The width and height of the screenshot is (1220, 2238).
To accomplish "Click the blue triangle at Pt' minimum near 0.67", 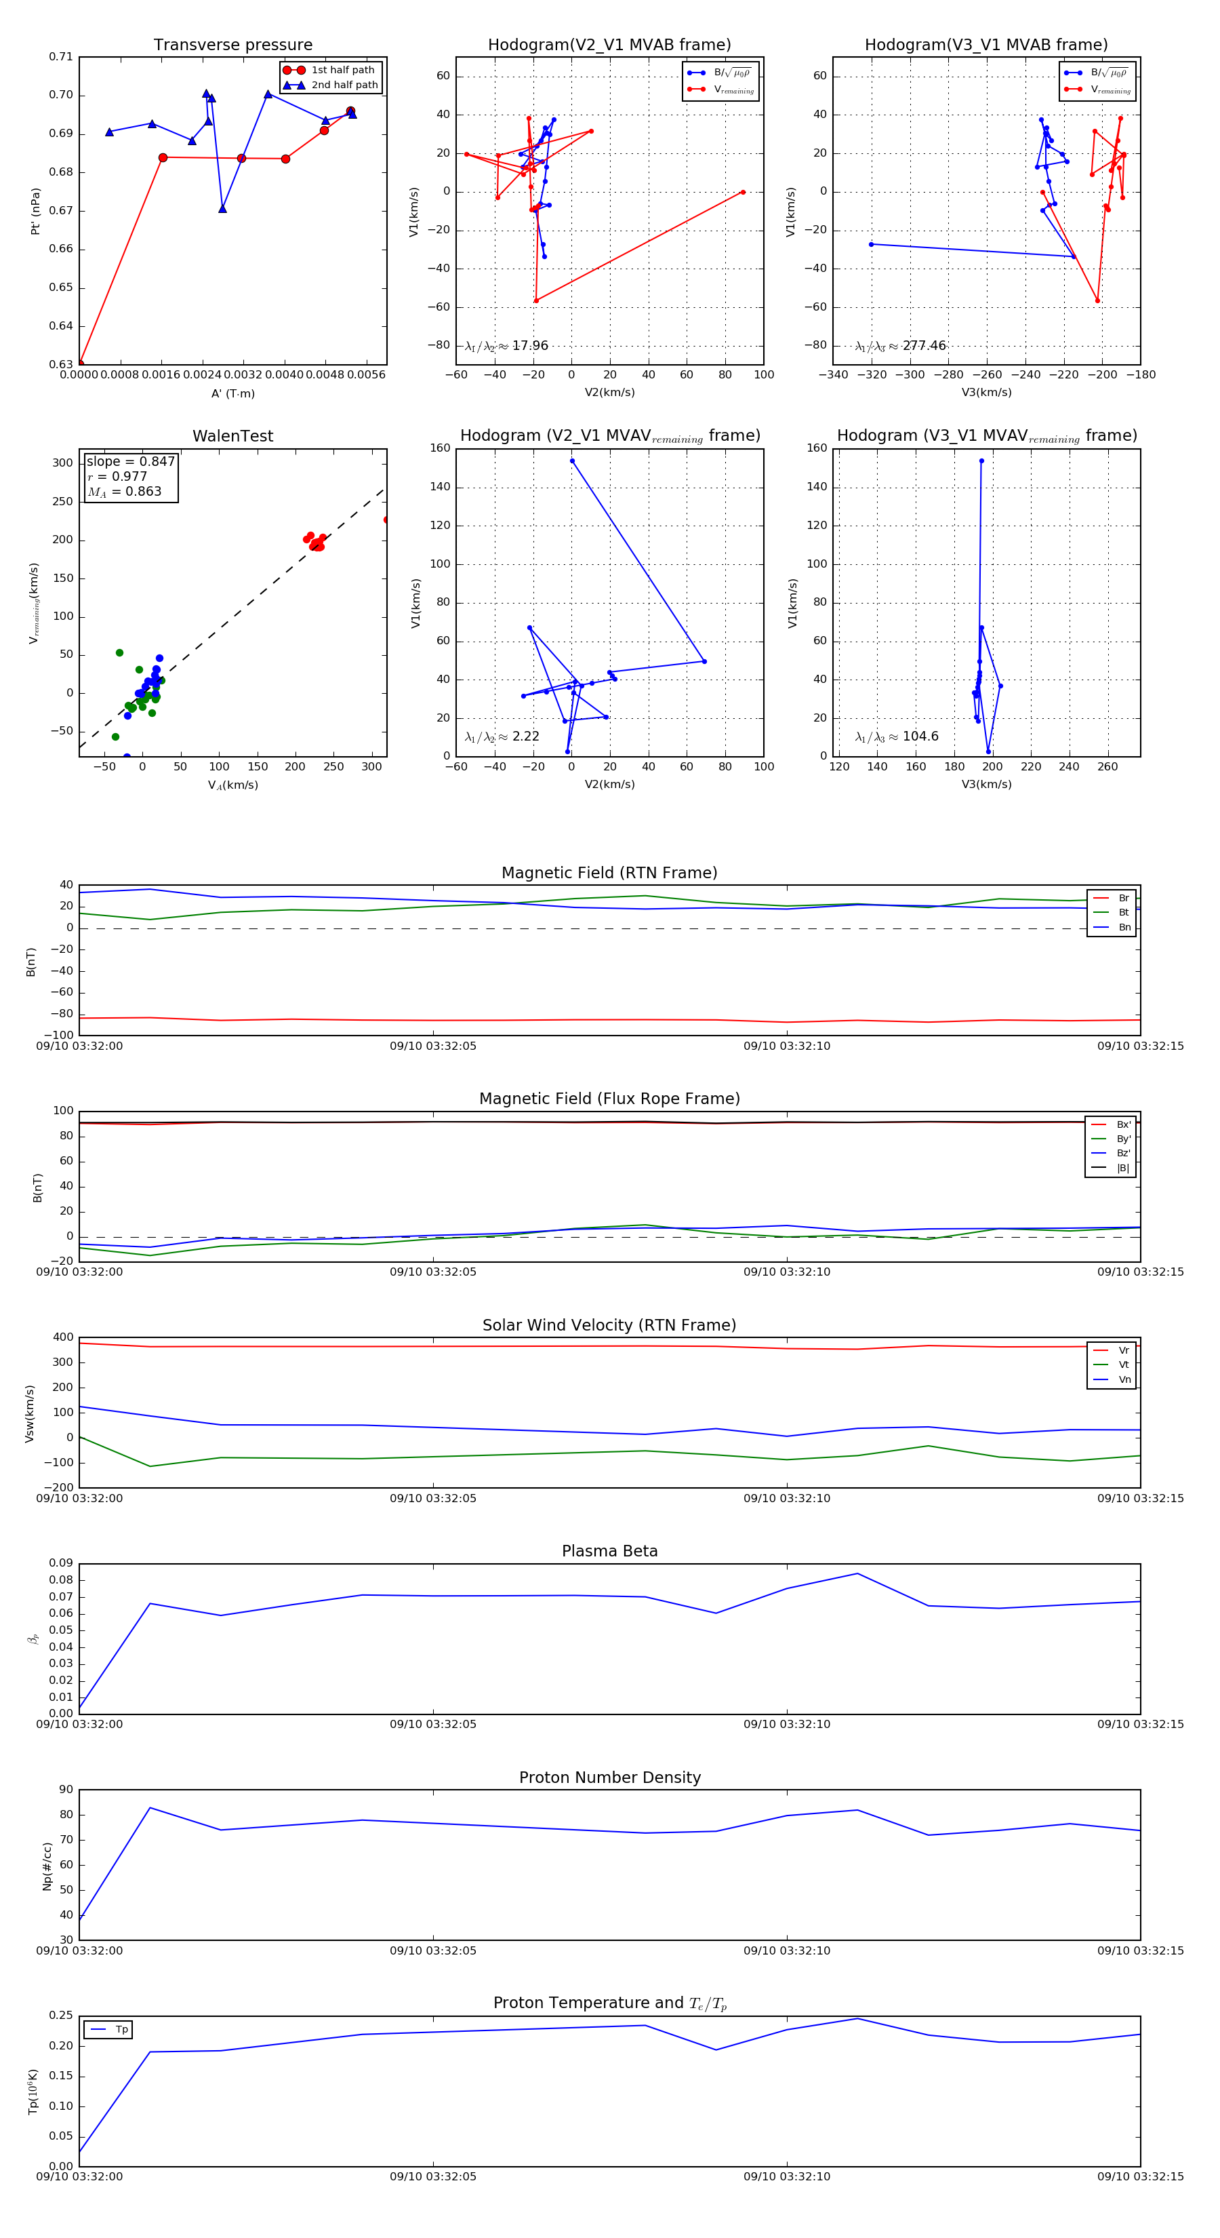I will (222, 208).
